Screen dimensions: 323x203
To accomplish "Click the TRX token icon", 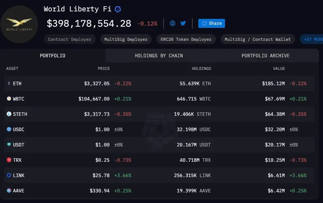I will (x=9, y=160).
